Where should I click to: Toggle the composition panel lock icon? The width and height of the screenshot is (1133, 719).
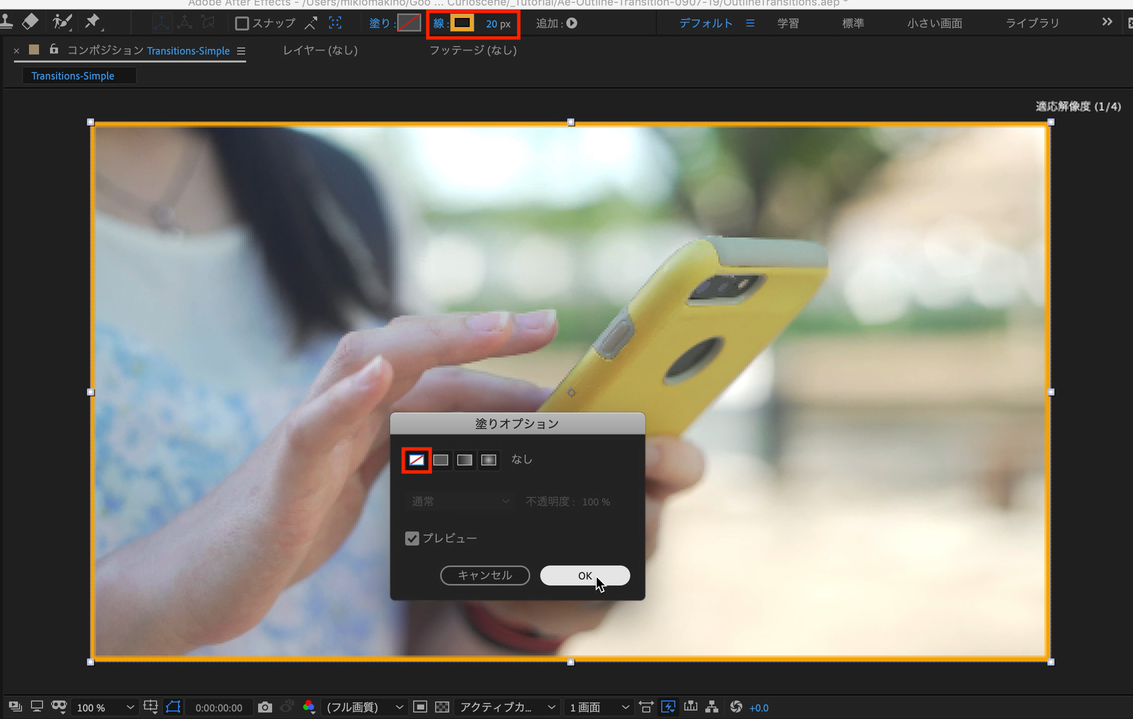(54, 49)
